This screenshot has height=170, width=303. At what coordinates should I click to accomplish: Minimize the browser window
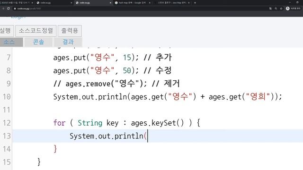click(x=290, y=2)
